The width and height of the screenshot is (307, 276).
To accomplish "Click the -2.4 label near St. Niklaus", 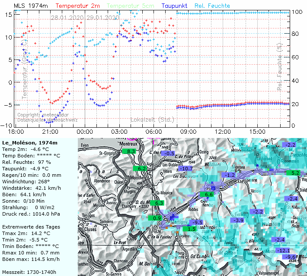I will (x=291, y=199).
